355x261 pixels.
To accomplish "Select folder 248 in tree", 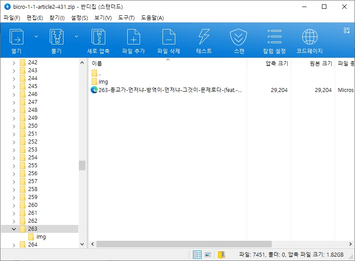I will 33,110.
